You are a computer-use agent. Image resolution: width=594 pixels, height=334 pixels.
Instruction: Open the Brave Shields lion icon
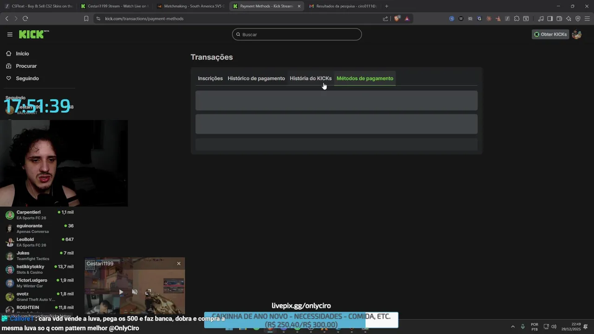pyautogui.click(x=397, y=19)
